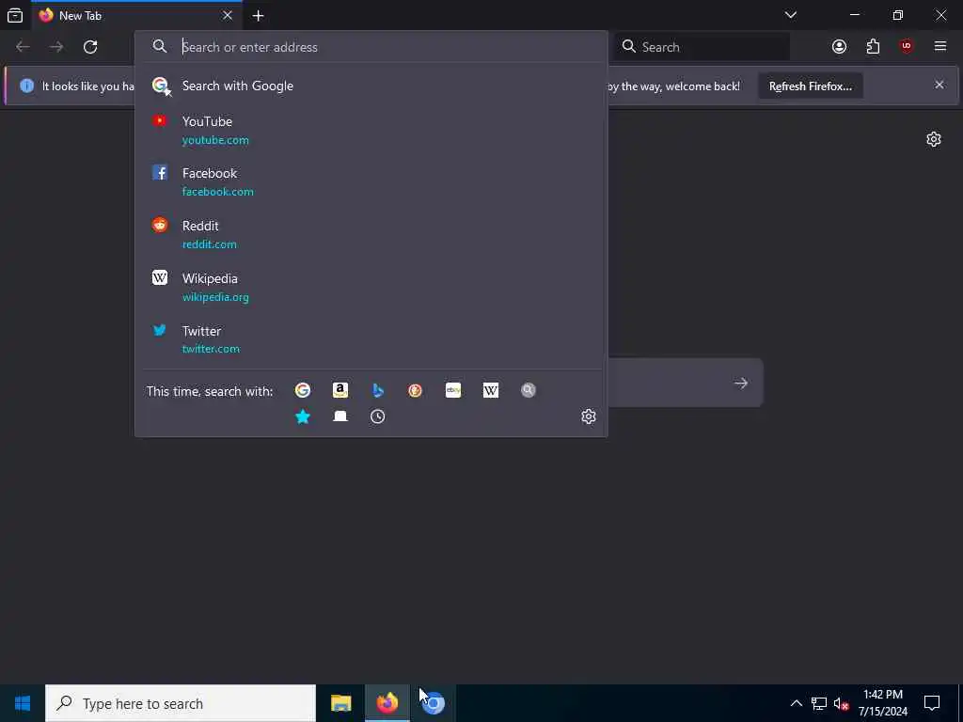Click the Refresh Firefox button
963x722 pixels.
pyautogui.click(x=811, y=86)
